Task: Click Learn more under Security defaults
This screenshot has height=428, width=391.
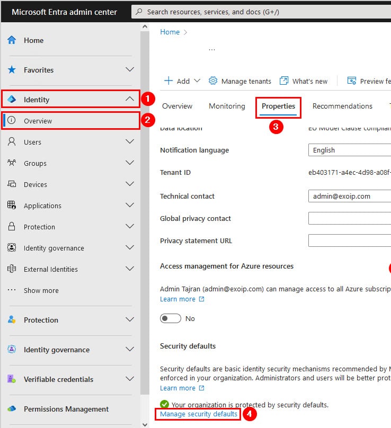Action: [178, 388]
